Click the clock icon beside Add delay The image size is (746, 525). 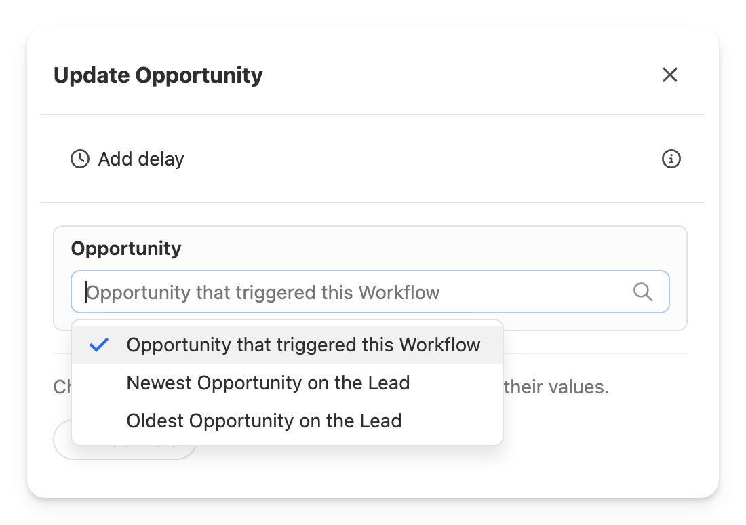pos(80,159)
